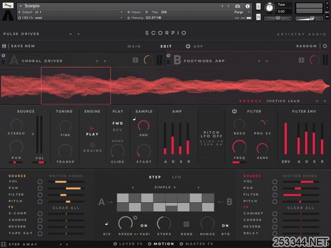Click the RANDOM button
Screen dimensions: 331x248
click(307, 46)
